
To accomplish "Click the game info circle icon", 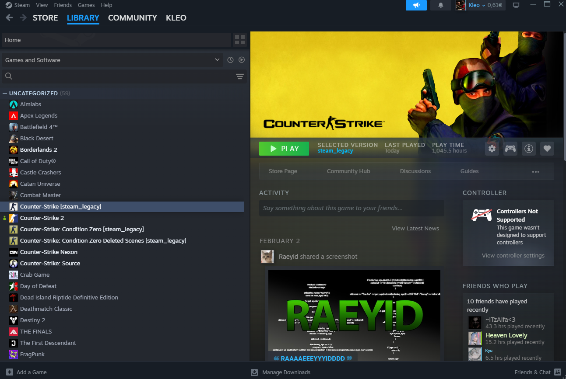I will click(x=529, y=149).
